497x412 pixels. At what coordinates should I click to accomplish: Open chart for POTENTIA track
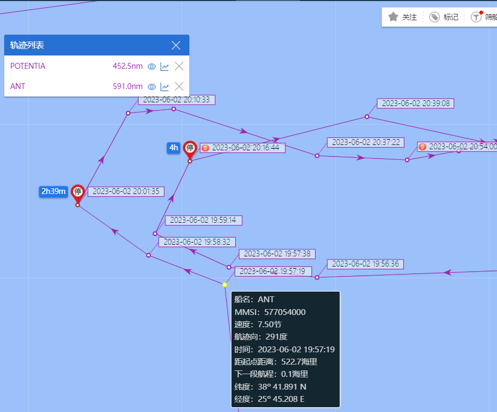(x=164, y=67)
